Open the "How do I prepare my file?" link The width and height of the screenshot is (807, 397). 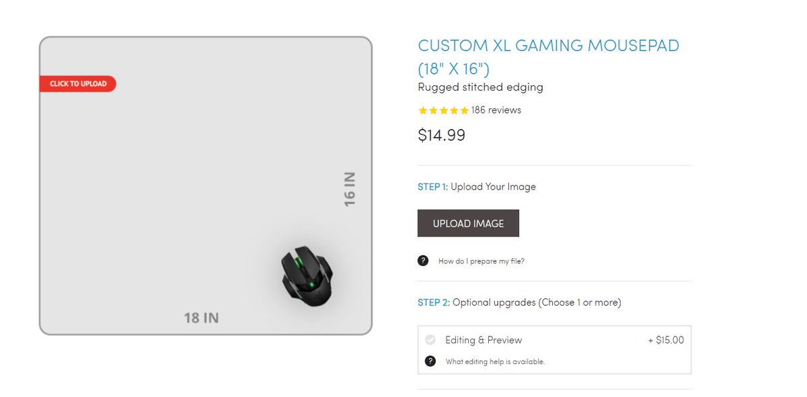481,261
